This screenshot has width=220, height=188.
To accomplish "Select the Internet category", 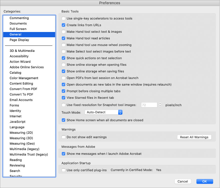I will click(x=16, y=116).
